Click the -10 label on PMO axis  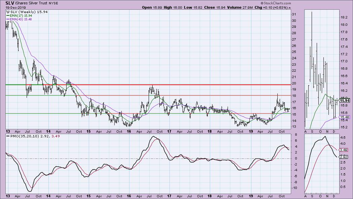click(294, 188)
